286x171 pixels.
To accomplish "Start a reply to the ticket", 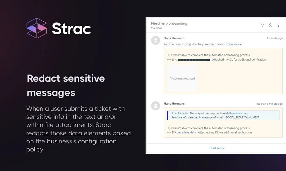I will [217, 148].
